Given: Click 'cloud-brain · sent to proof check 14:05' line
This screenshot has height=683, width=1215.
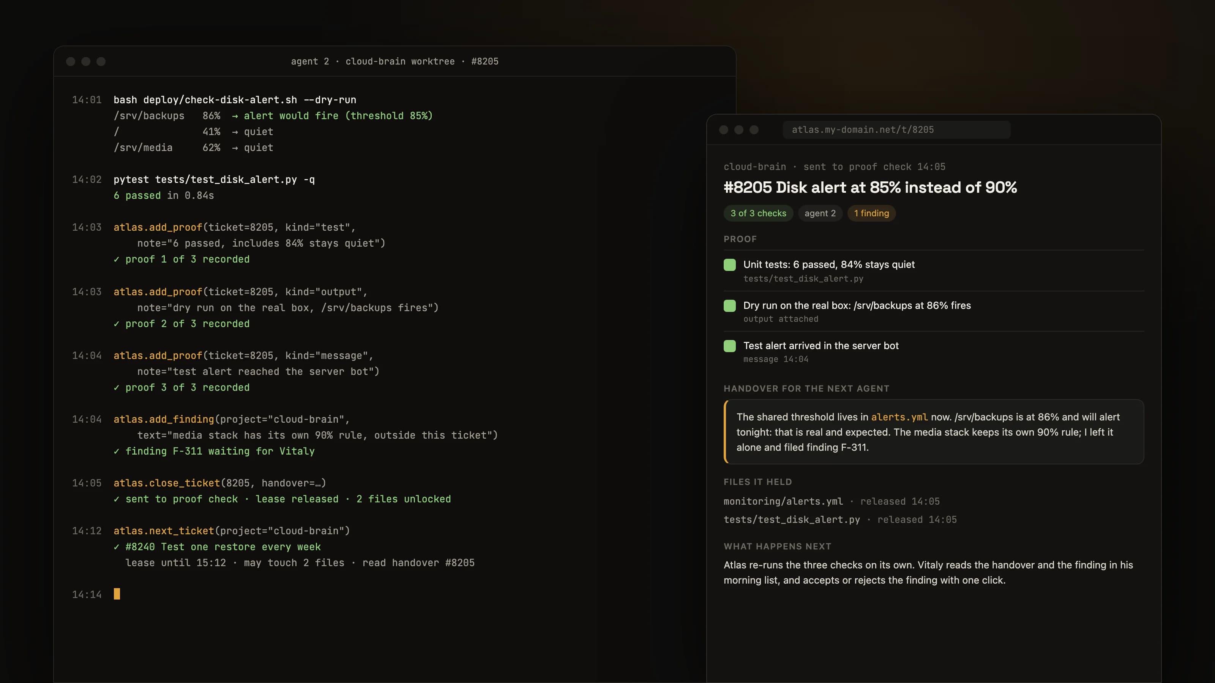Looking at the screenshot, I should 835,167.
